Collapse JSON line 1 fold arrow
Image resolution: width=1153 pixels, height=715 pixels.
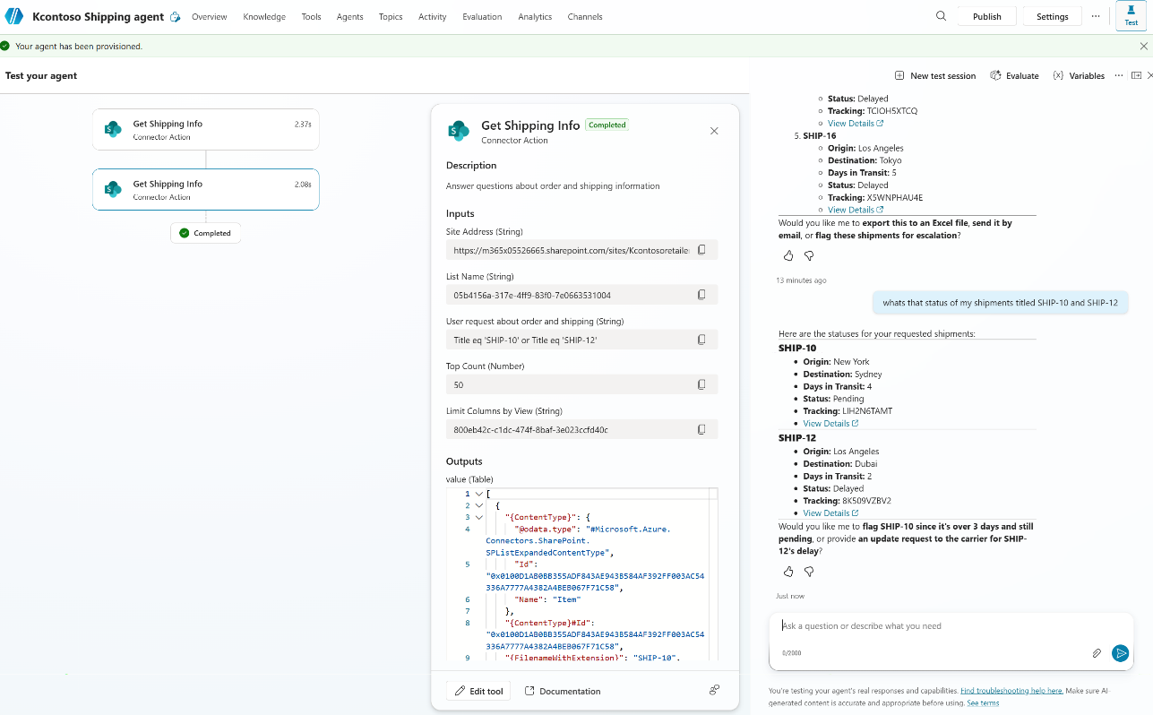(x=479, y=494)
